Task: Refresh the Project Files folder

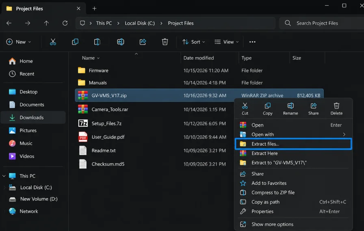Action: click(65, 23)
